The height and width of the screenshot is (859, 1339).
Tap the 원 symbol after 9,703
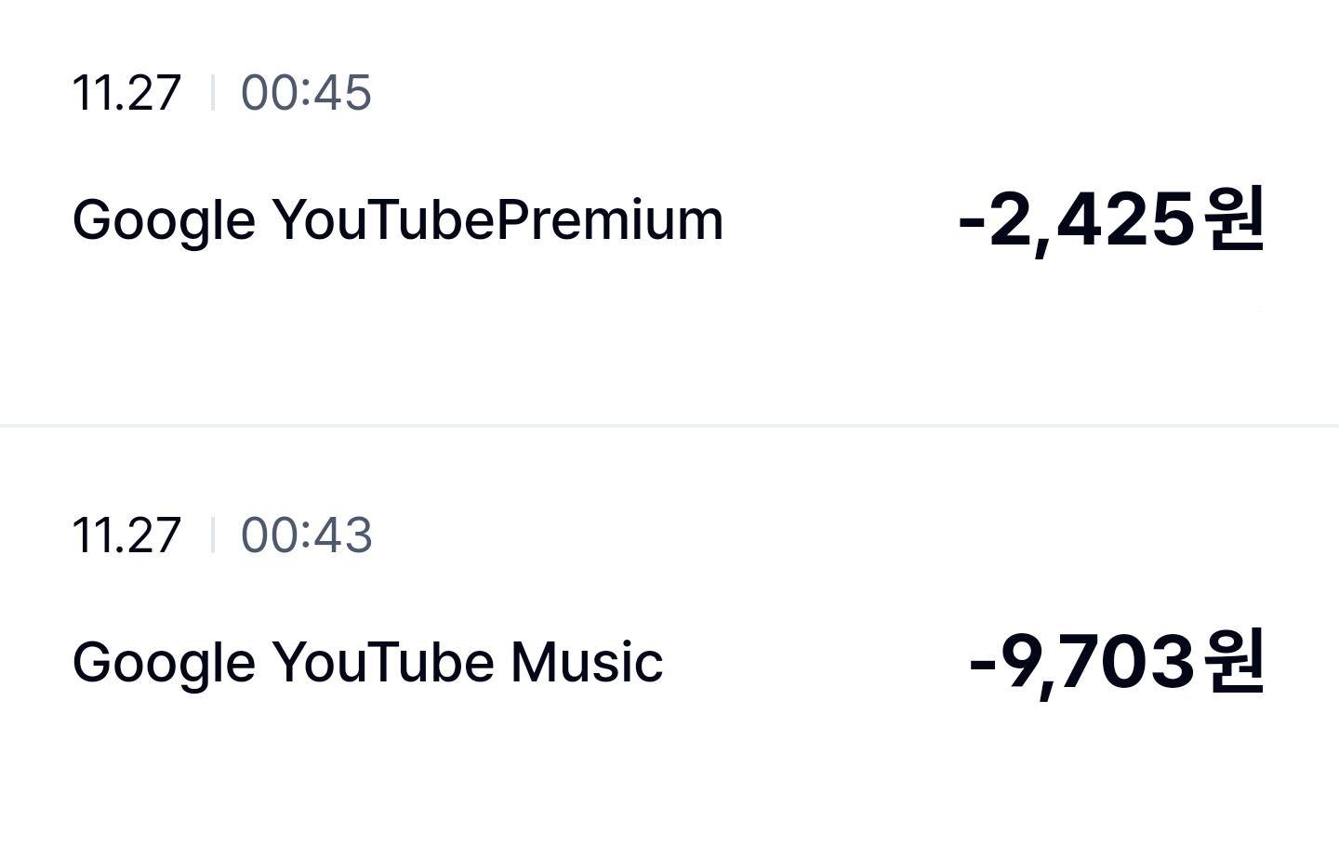pos(1233,661)
